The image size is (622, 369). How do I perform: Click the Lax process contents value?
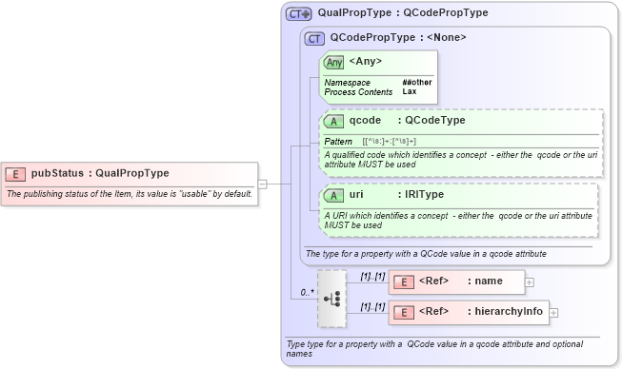tap(410, 91)
